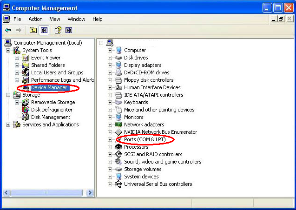Click the Shared Folders icon
Screen dimensions: 296x210
point(26,65)
